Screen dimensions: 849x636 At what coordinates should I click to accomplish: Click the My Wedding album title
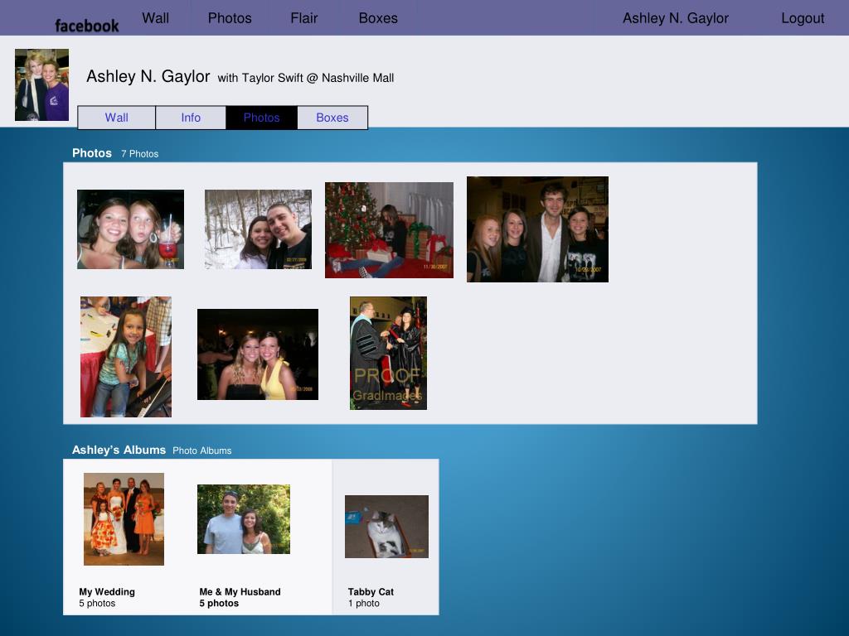(x=107, y=591)
